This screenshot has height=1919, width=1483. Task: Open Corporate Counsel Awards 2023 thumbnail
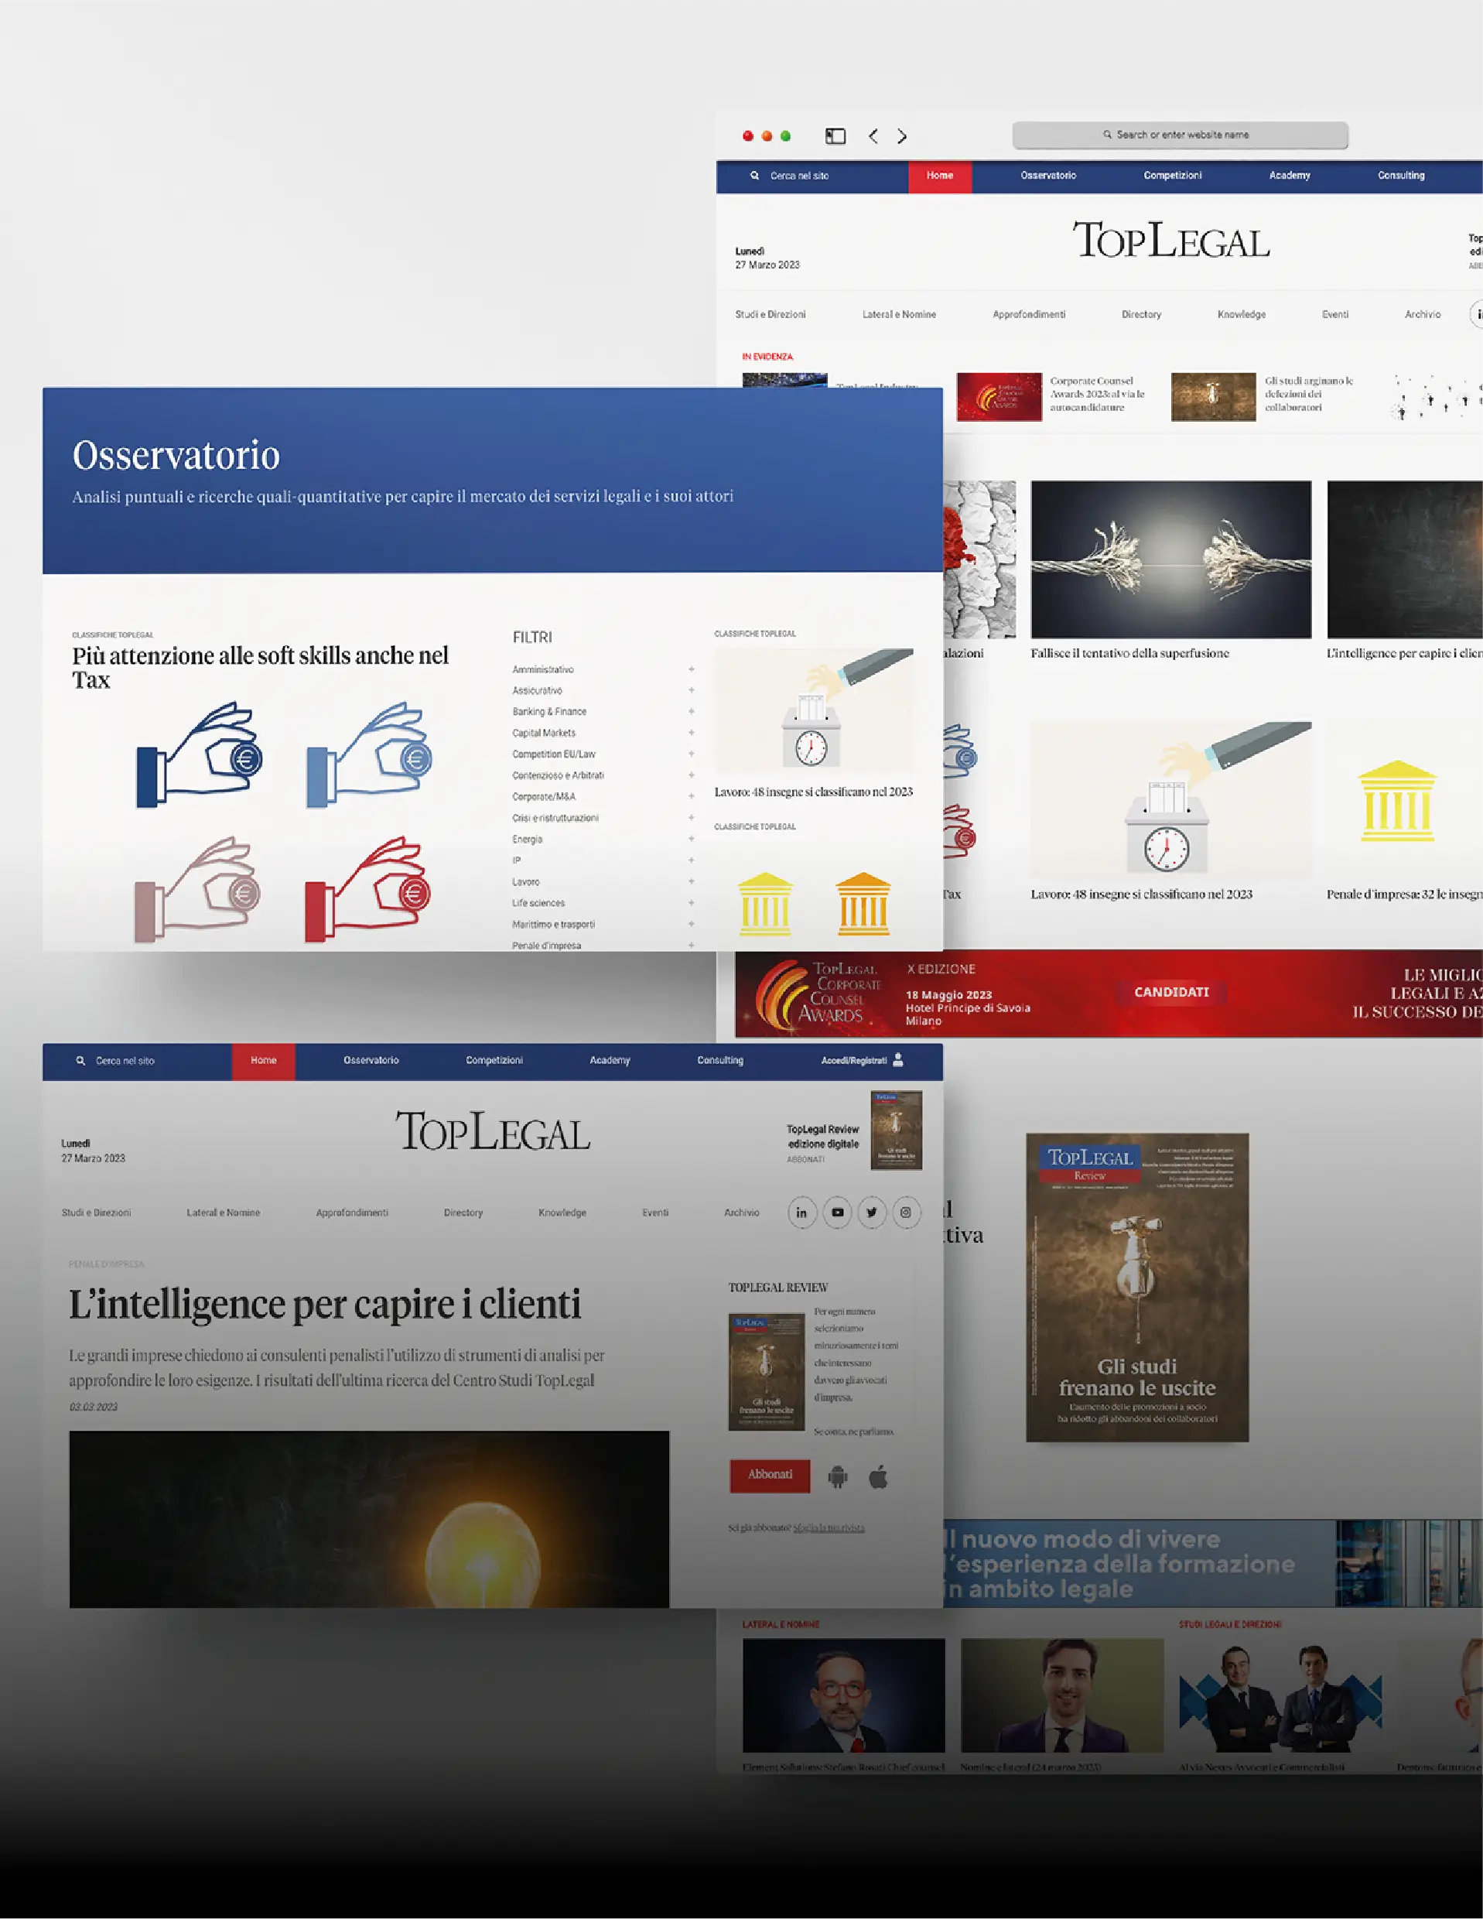(999, 397)
